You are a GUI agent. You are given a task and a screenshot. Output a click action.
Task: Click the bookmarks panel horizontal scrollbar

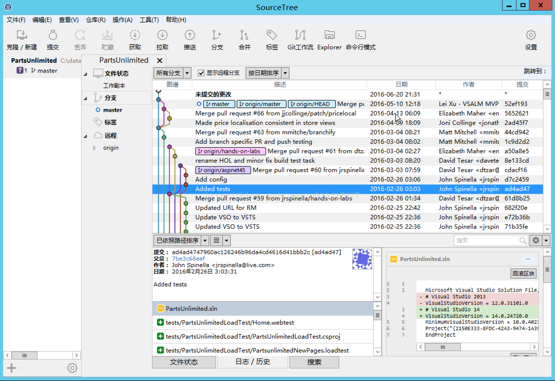(42, 355)
